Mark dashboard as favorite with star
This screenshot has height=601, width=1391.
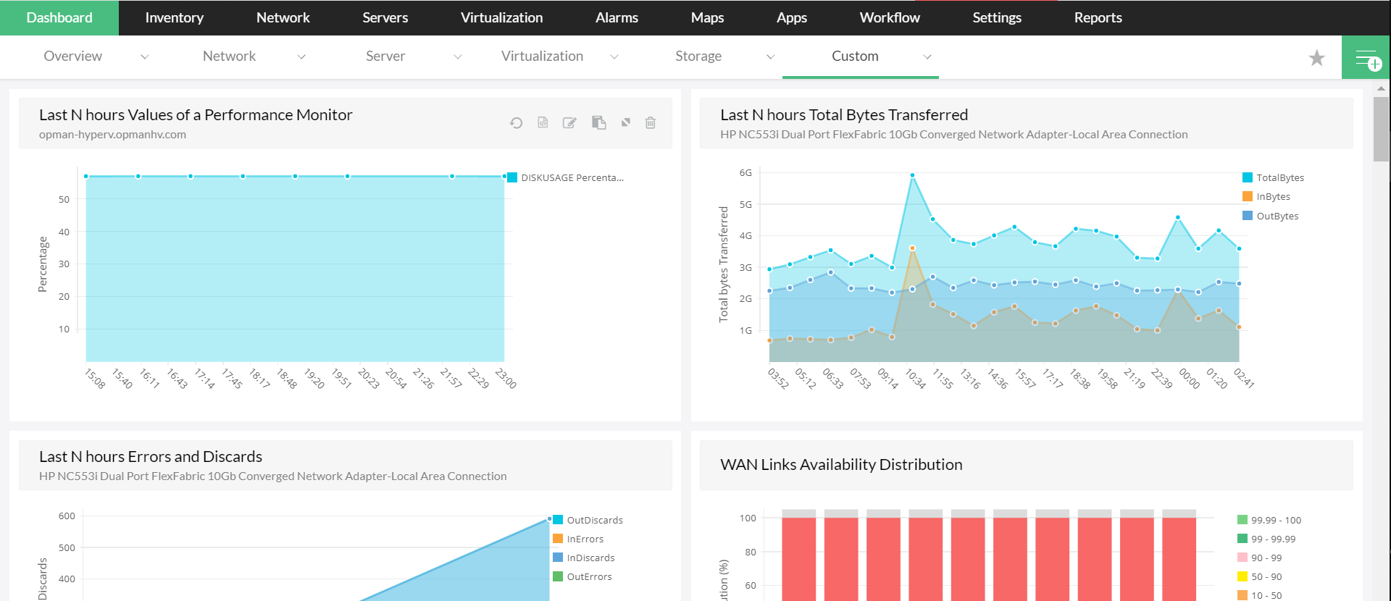tap(1316, 58)
